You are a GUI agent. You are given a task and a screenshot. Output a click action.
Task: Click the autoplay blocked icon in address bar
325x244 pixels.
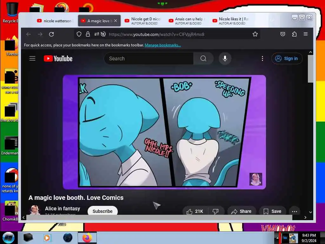[x=103, y=34]
